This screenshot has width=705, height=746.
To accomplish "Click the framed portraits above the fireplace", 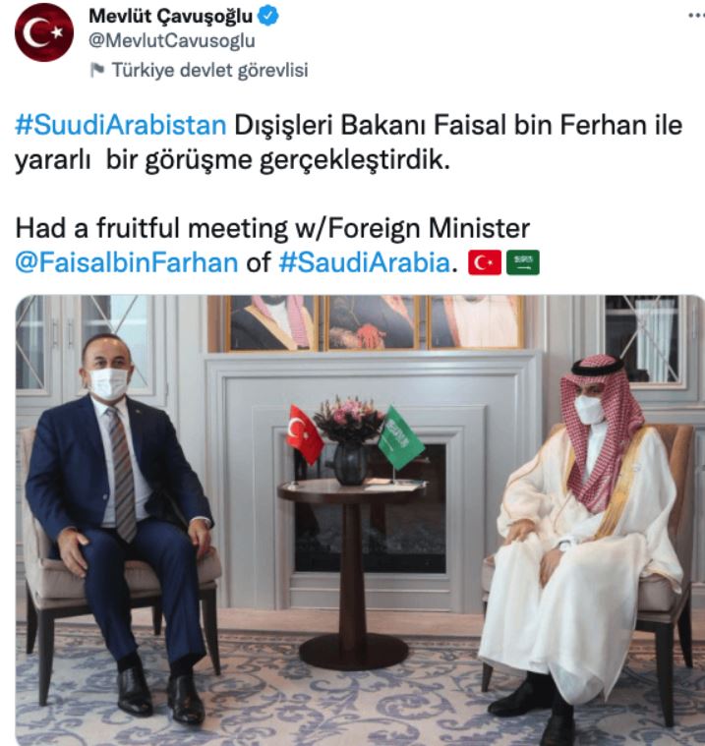I will 373,322.
